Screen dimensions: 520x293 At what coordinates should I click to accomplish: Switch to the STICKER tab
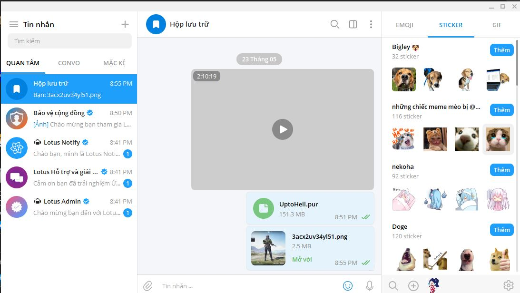pyautogui.click(x=451, y=25)
